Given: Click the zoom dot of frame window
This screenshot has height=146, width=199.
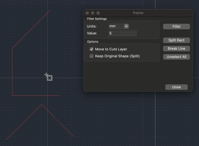Looking at the screenshot, I should (x=98, y=13).
